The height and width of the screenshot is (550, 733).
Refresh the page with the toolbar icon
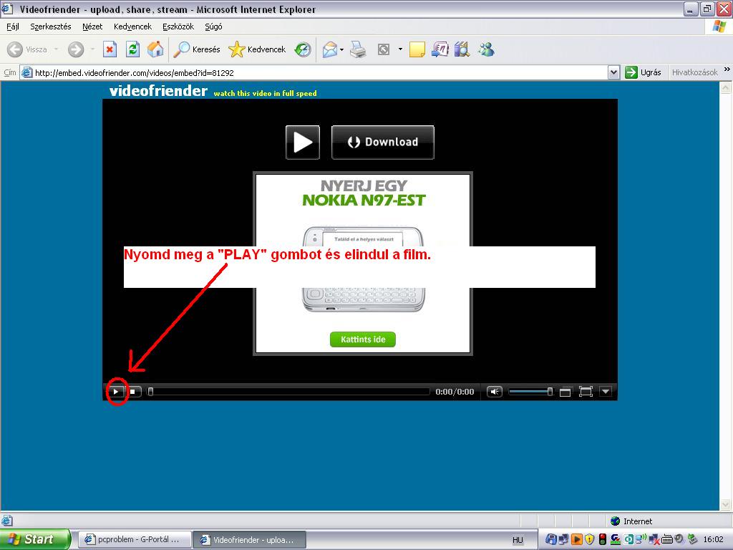coord(132,49)
